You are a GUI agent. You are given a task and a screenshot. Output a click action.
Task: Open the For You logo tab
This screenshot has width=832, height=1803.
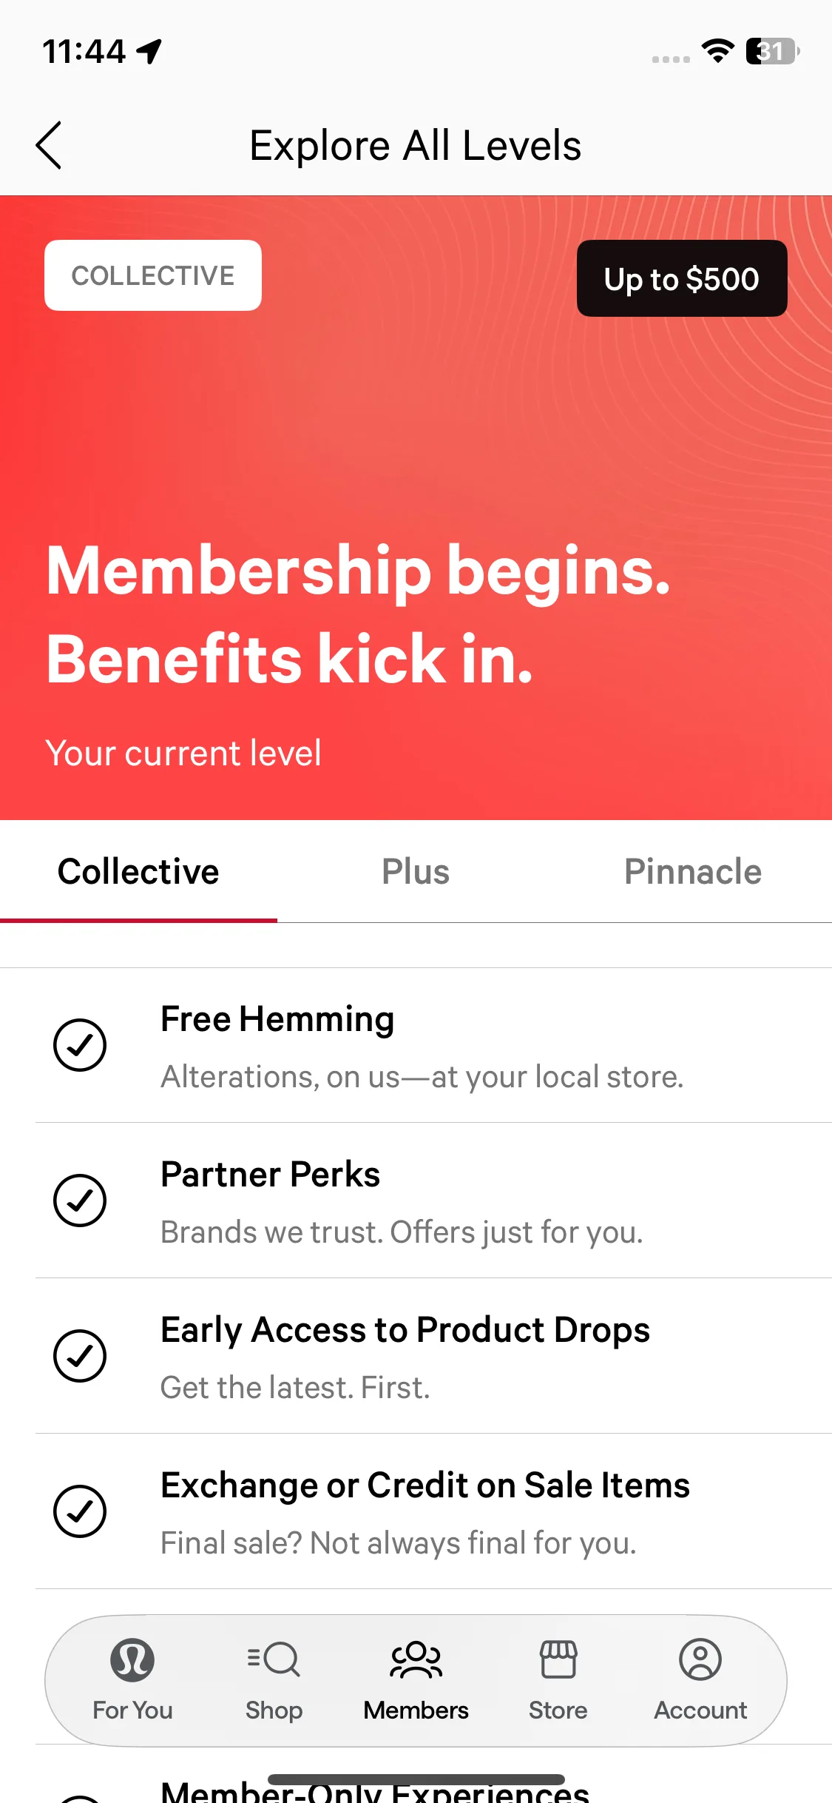pos(132,1659)
